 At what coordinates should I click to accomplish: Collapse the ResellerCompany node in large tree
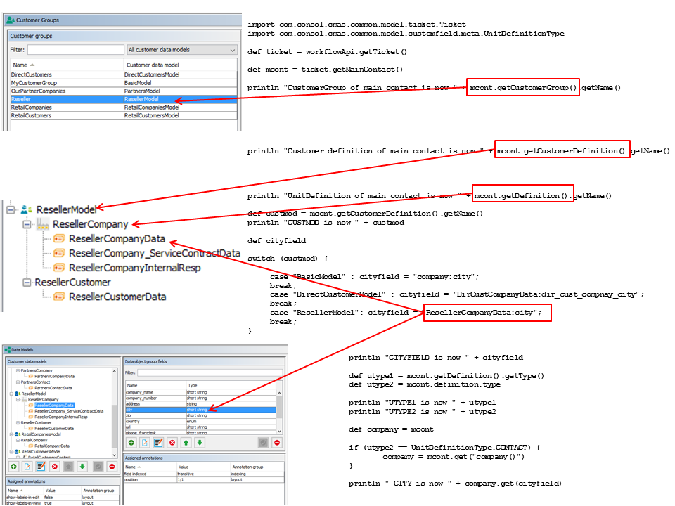point(26,224)
